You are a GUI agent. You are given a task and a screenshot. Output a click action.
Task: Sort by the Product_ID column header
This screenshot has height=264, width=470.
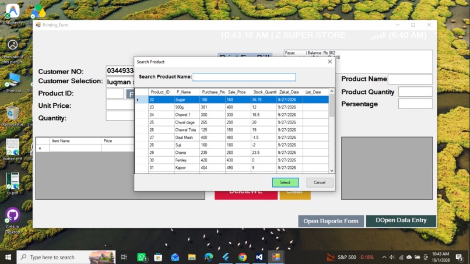pos(161,92)
